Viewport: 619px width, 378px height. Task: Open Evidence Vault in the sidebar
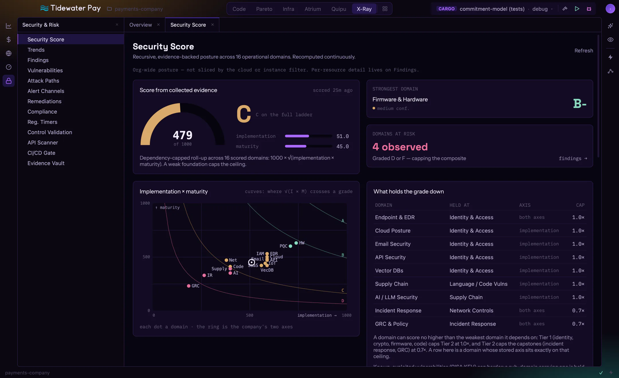[71, 163]
